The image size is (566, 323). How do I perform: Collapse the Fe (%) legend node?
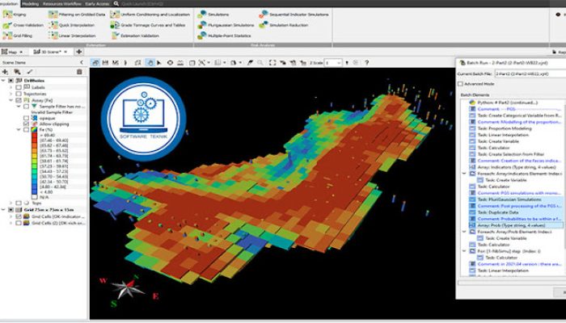tap(19, 129)
